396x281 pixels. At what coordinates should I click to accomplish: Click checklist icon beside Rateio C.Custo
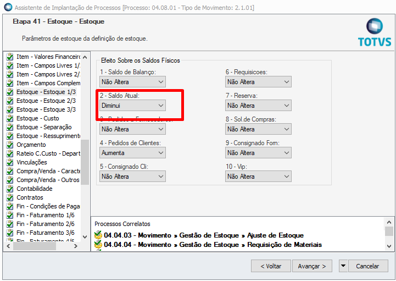click(9, 153)
